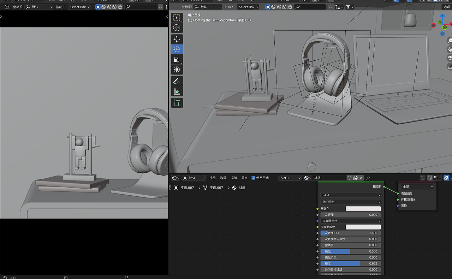Click the 基础色 color swatch on the BSDF node
The height and width of the screenshot is (279, 452).
click(363, 209)
